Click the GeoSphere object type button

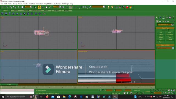(170, 35)
